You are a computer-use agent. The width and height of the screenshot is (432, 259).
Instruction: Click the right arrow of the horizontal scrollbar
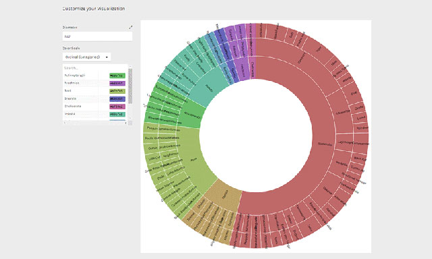(x=126, y=123)
